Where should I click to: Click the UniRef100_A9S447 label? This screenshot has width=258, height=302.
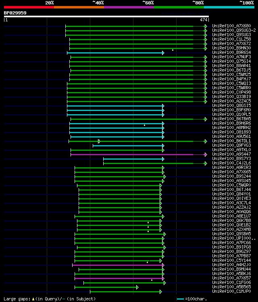[x=231, y=154]
